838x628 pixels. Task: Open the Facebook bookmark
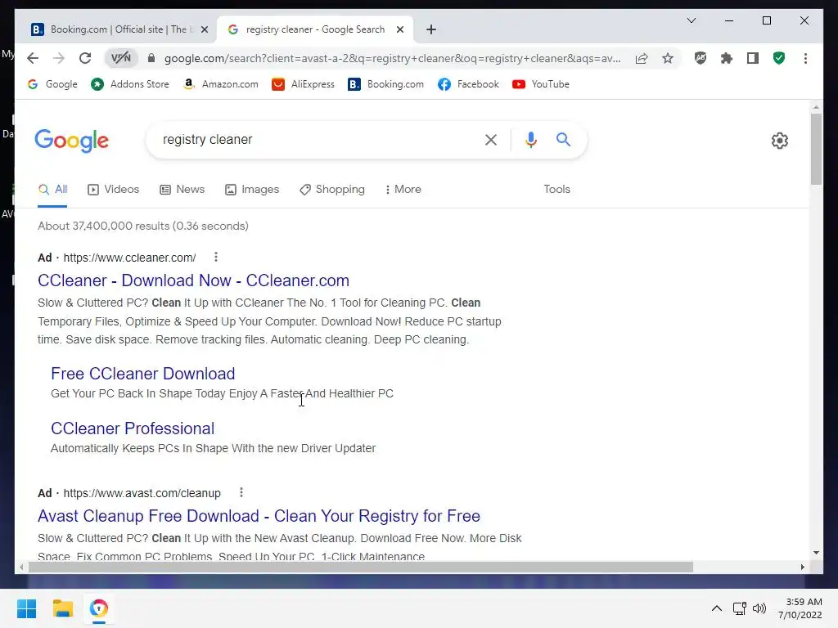[x=468, y=84]
